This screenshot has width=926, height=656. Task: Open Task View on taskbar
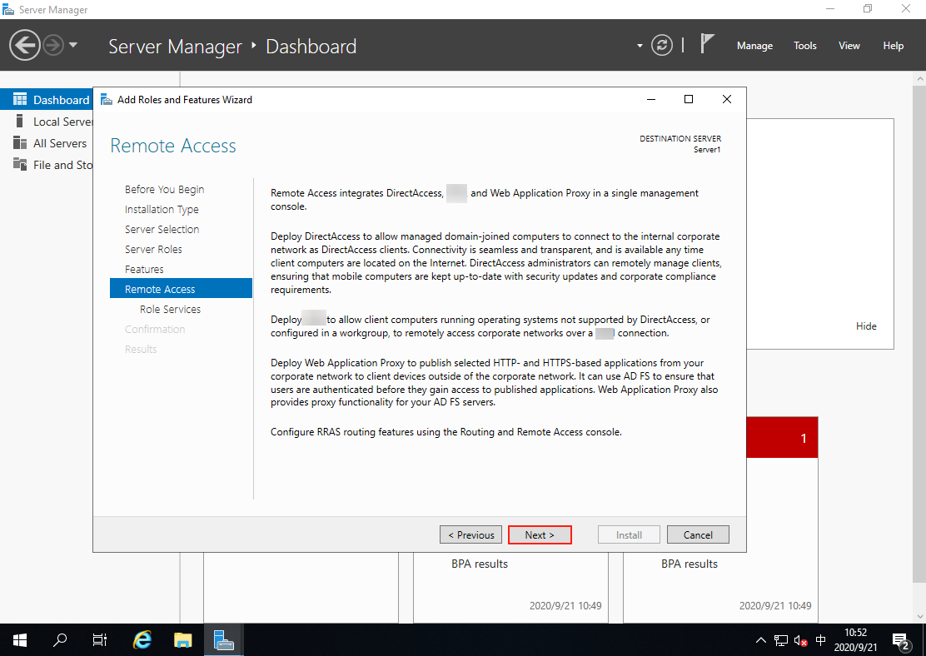(100, 639)
